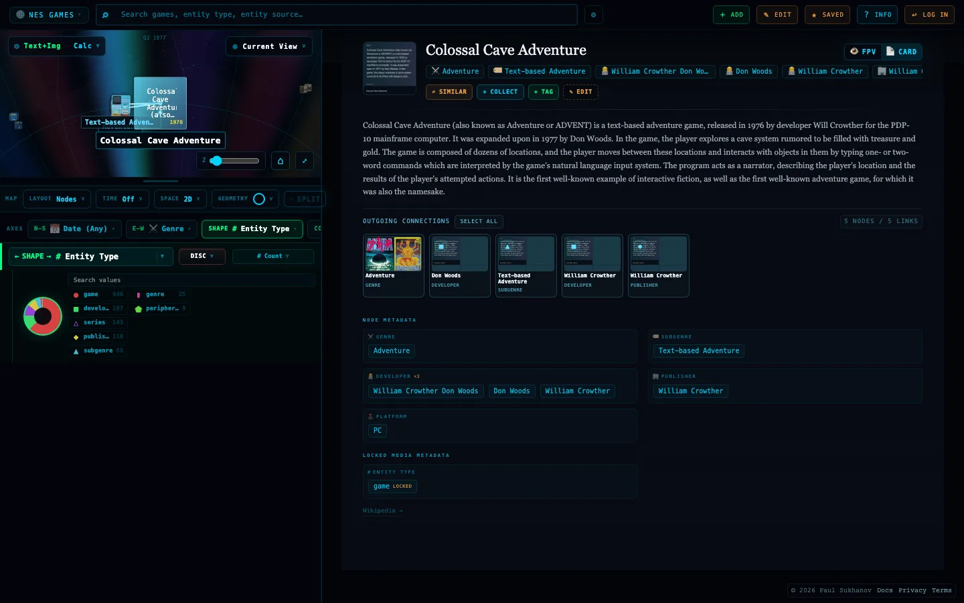
Task: Click the small image node at the map's right edge
Action: click(x=306, y=88)
